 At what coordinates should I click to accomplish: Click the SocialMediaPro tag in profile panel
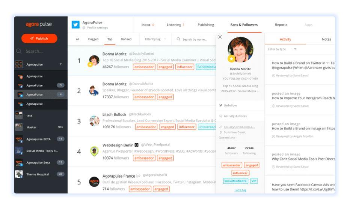click(x=235, y=181)
